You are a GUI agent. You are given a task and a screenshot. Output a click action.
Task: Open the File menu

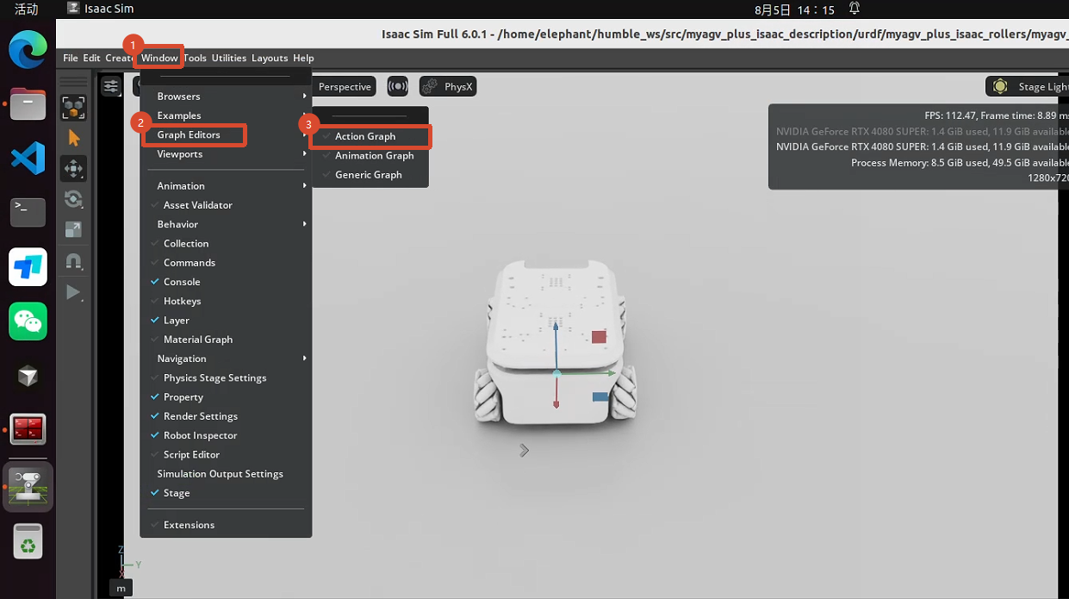pos(71,58)
